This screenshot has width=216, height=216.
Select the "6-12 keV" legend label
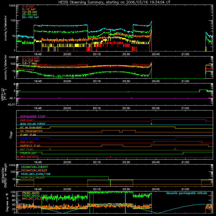29,9
